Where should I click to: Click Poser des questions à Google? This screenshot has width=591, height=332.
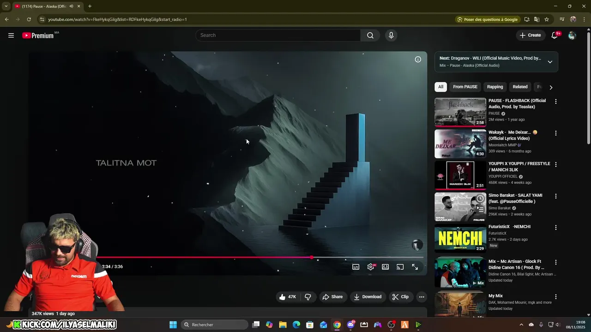pyautogui.click(x=487, y=19)
